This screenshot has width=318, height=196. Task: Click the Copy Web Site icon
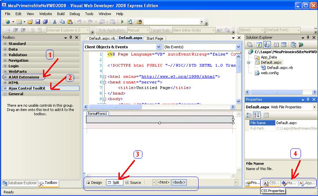(x=293, y=45)
